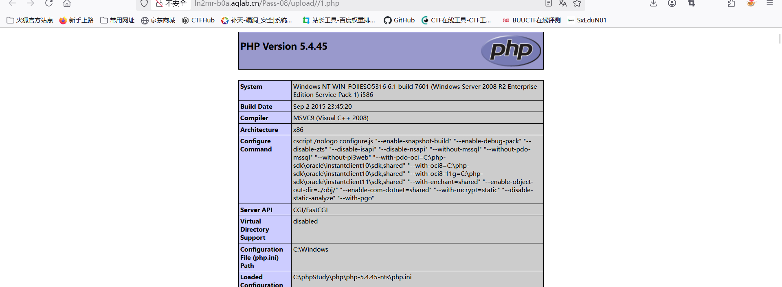
Task: Open the downloads panel
Action: click(x=653, y=3)
